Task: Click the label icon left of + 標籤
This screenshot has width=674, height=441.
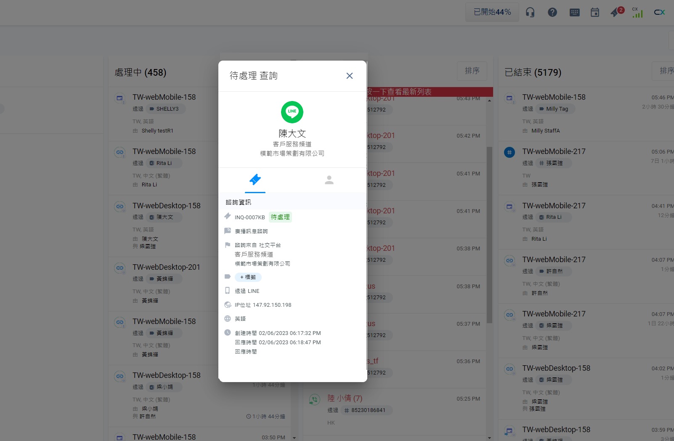Action: pyautogui.click(x=228, y=276)
